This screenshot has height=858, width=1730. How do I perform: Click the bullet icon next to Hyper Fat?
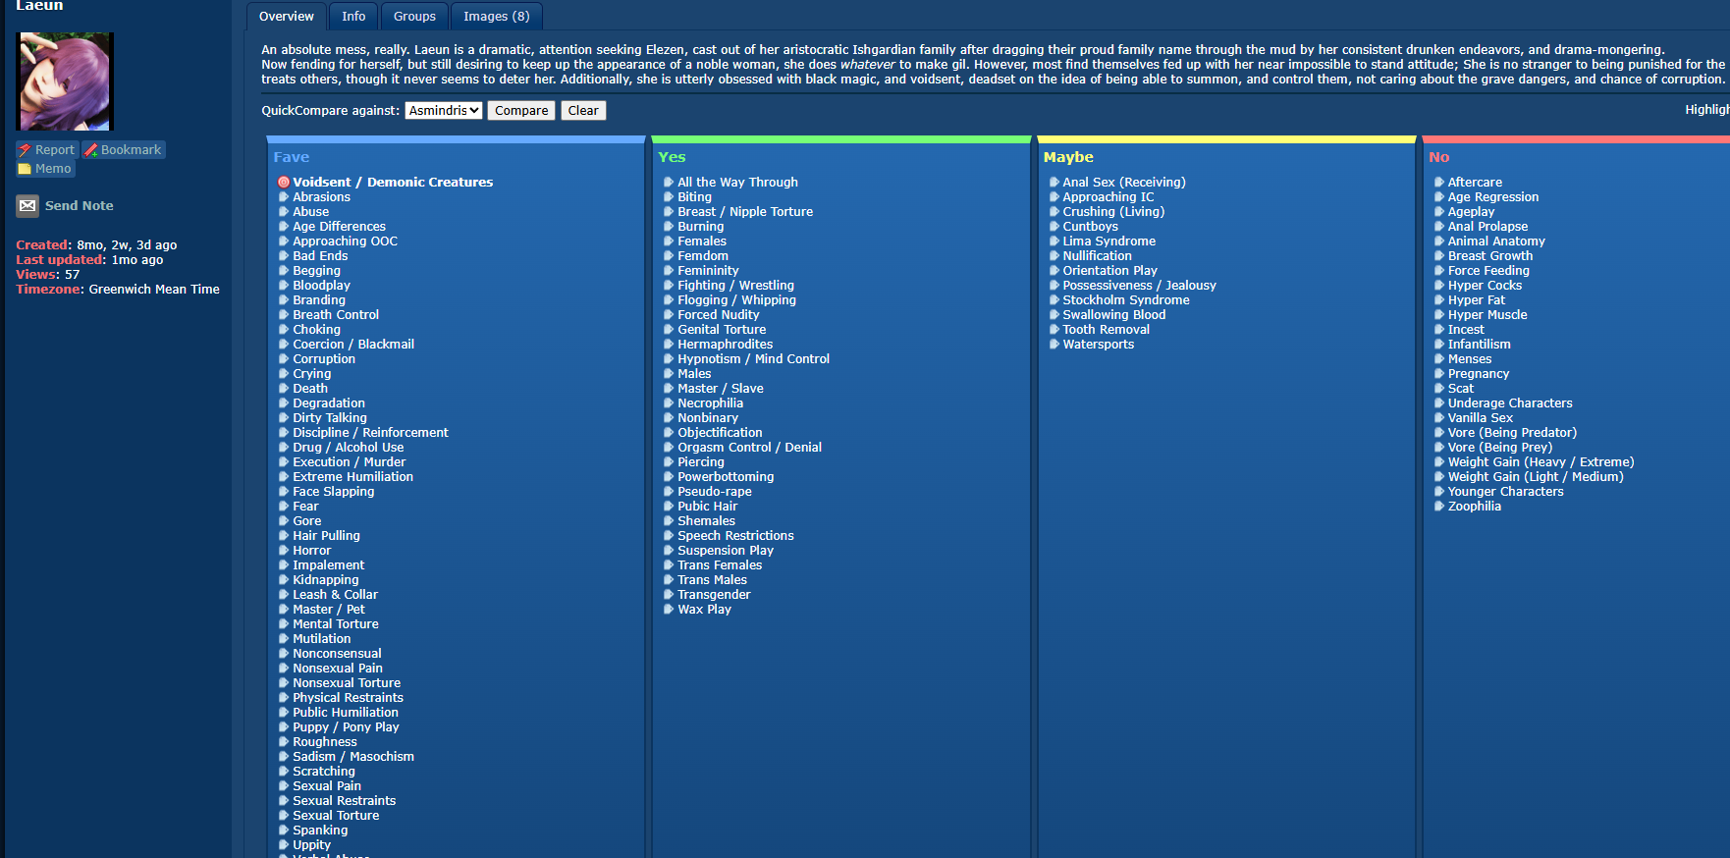click(x=1439, y=300)
